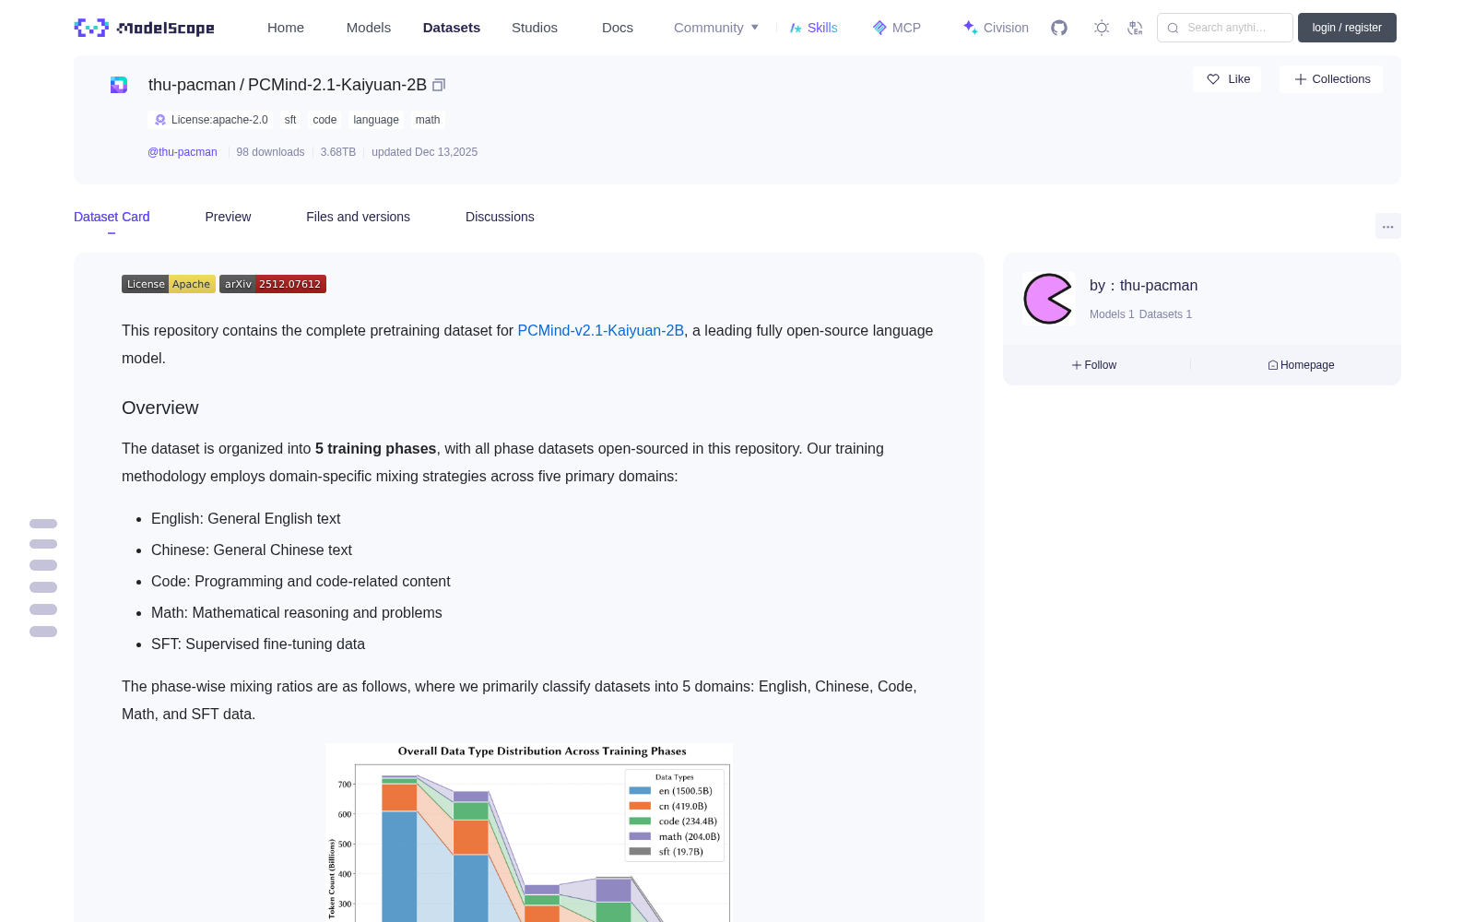Screen dimensions: 1475x922
Task: Add dataset to Collections
Action: [x=1332, y=79]
